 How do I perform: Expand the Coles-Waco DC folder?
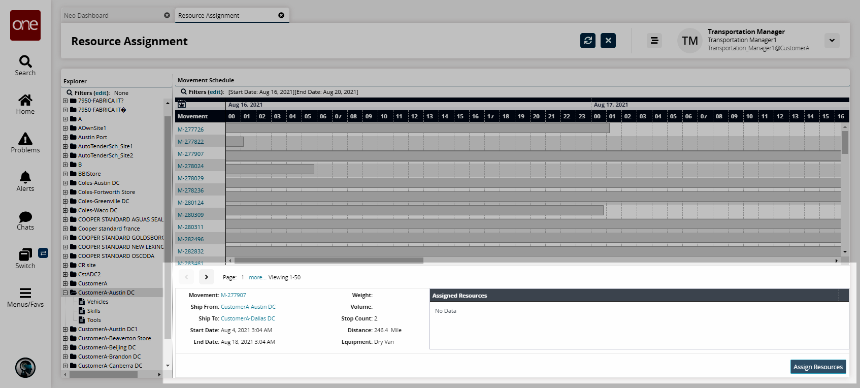pyautogui.click(x=65, y=210)
